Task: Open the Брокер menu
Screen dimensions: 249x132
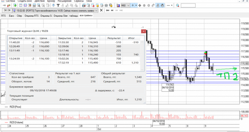Action: pyautogui.click(x=51, y=1)
